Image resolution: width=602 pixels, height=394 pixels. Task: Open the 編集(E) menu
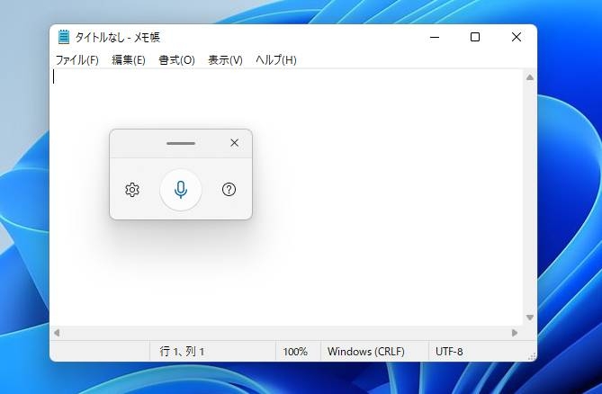(x=128, y=60)
